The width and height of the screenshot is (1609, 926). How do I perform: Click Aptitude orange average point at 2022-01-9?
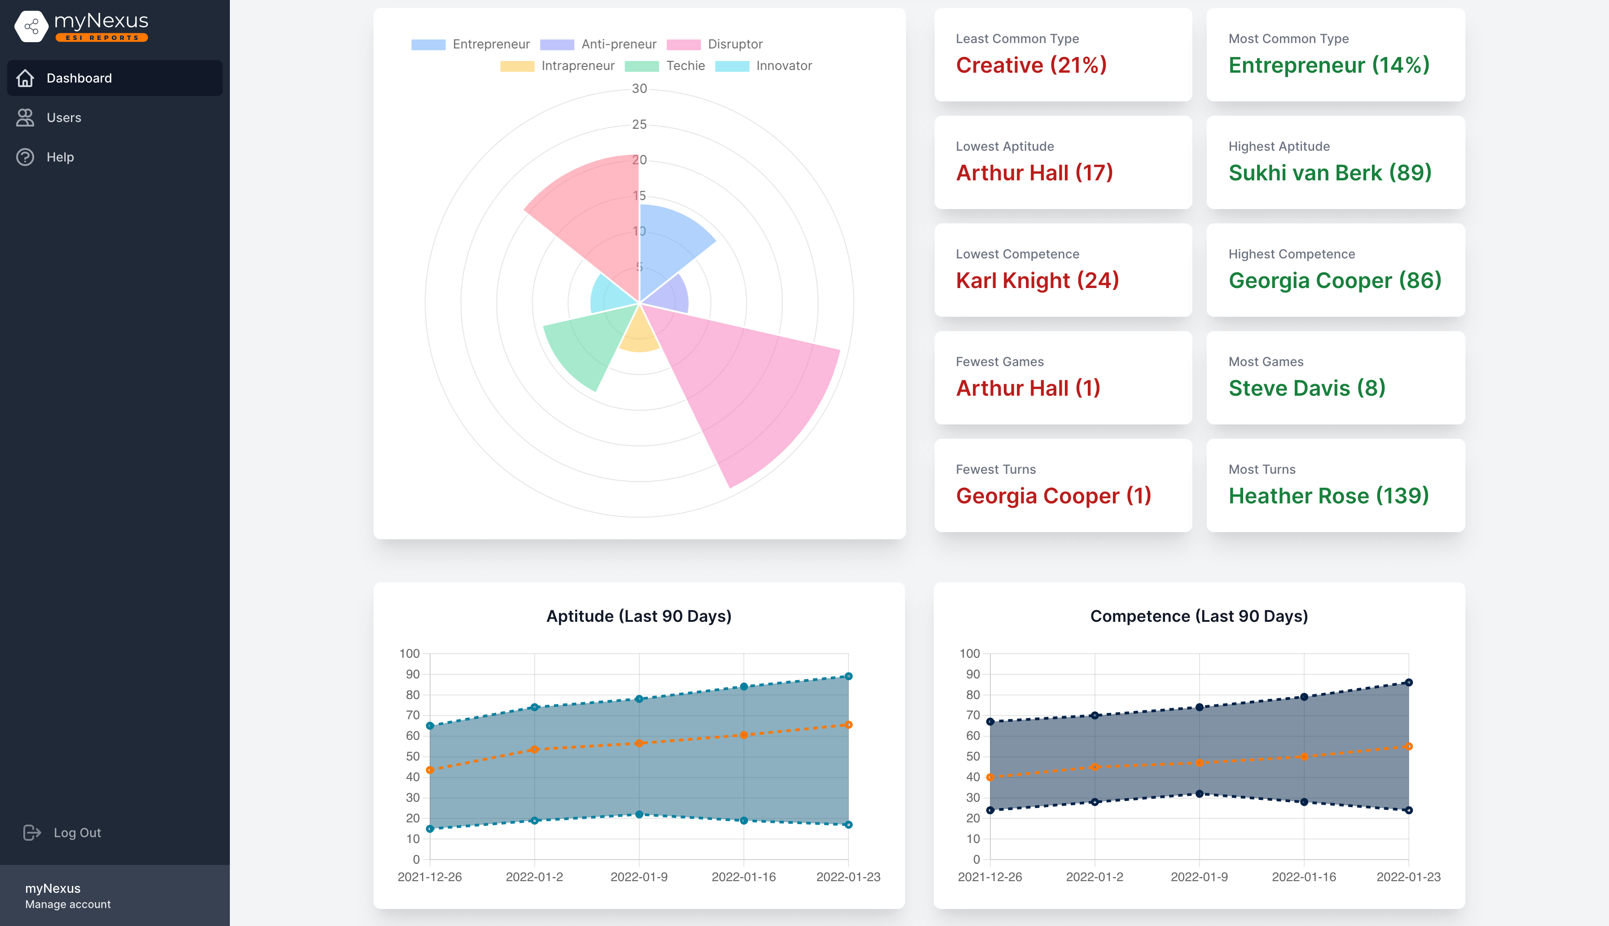(x=639, y=743)
